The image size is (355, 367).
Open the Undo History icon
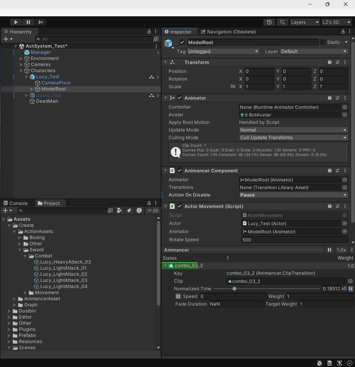269,22
